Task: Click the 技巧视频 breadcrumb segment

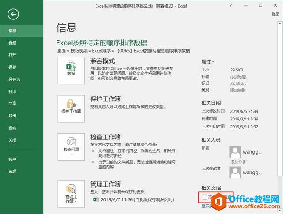Action: pos(79,51)
